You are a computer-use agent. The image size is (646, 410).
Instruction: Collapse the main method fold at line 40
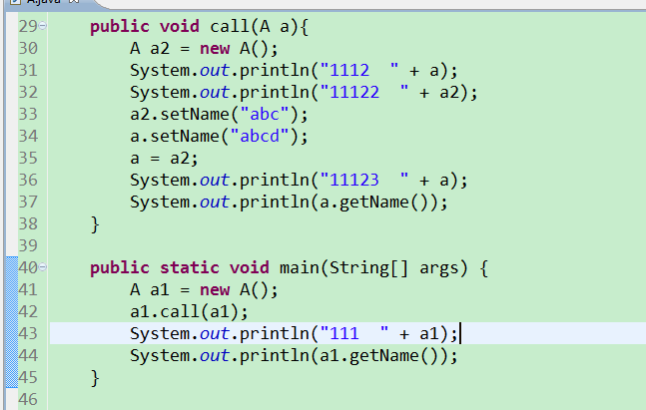point(43,267)
